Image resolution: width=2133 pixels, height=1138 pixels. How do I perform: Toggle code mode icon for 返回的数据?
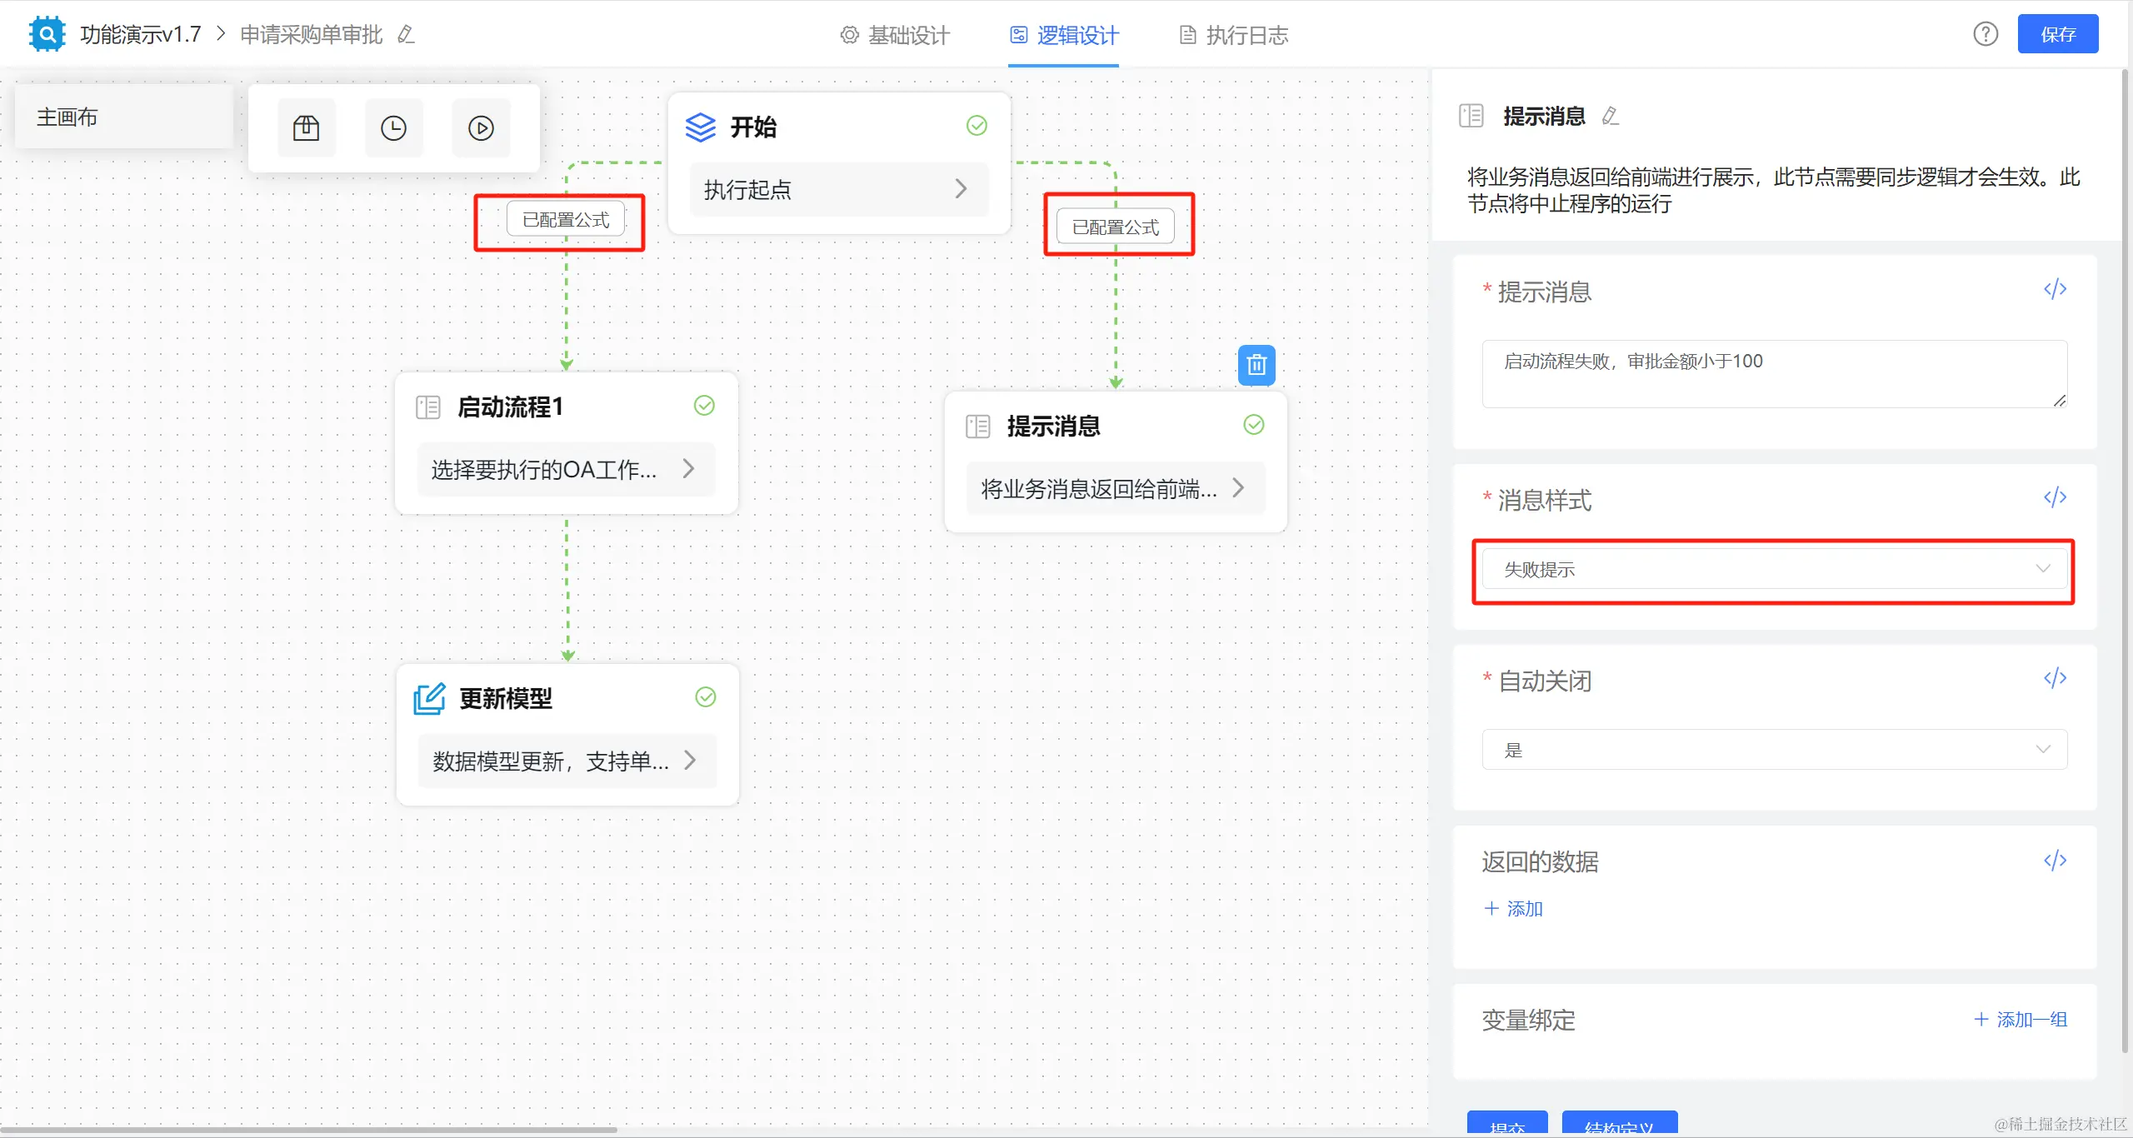(x=2055, y=860)
